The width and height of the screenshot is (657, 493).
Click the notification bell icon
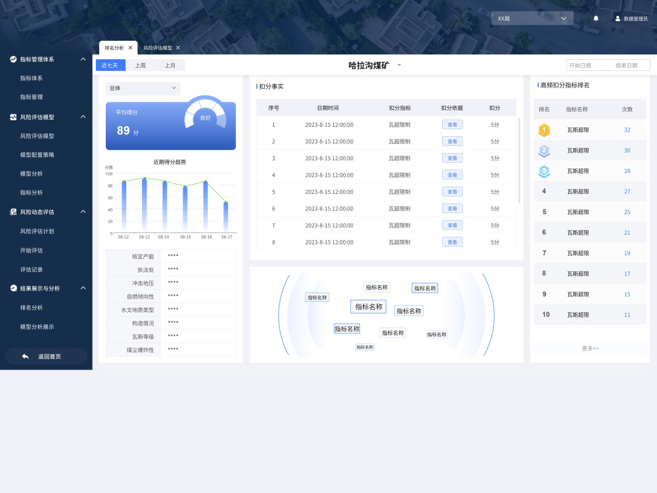coord(596,18)
